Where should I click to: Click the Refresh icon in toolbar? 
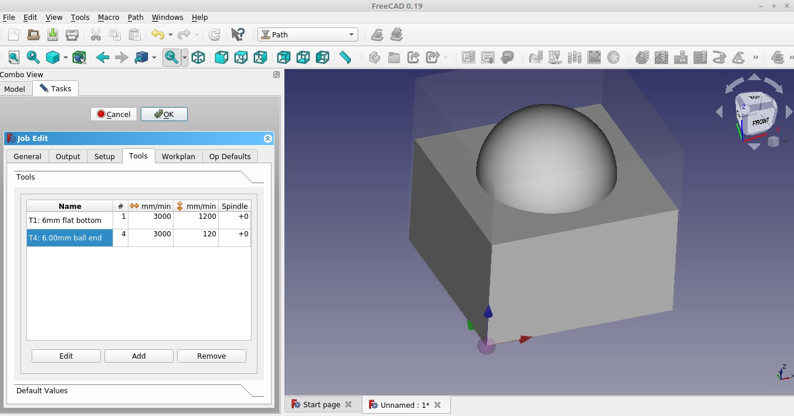pos(215,35)
